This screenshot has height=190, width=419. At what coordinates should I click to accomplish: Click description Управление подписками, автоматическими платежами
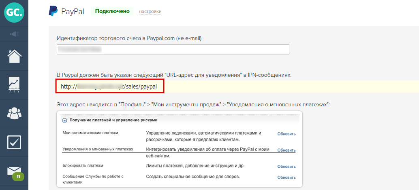coord(203,136)
